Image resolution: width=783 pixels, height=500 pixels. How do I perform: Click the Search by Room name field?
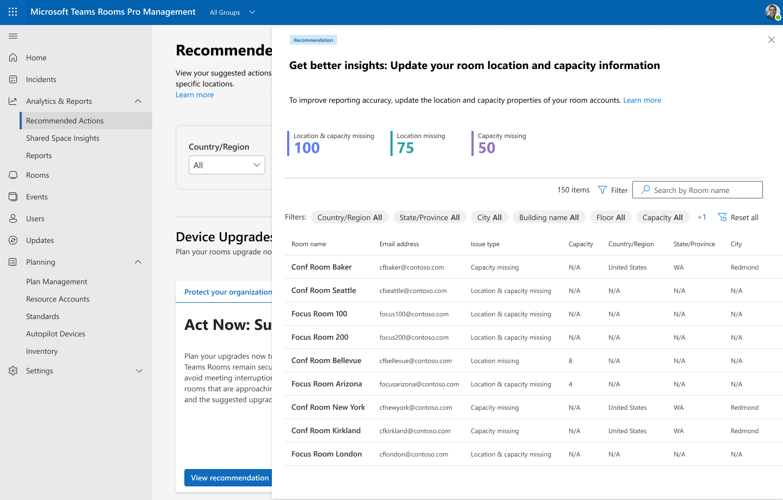698,190
